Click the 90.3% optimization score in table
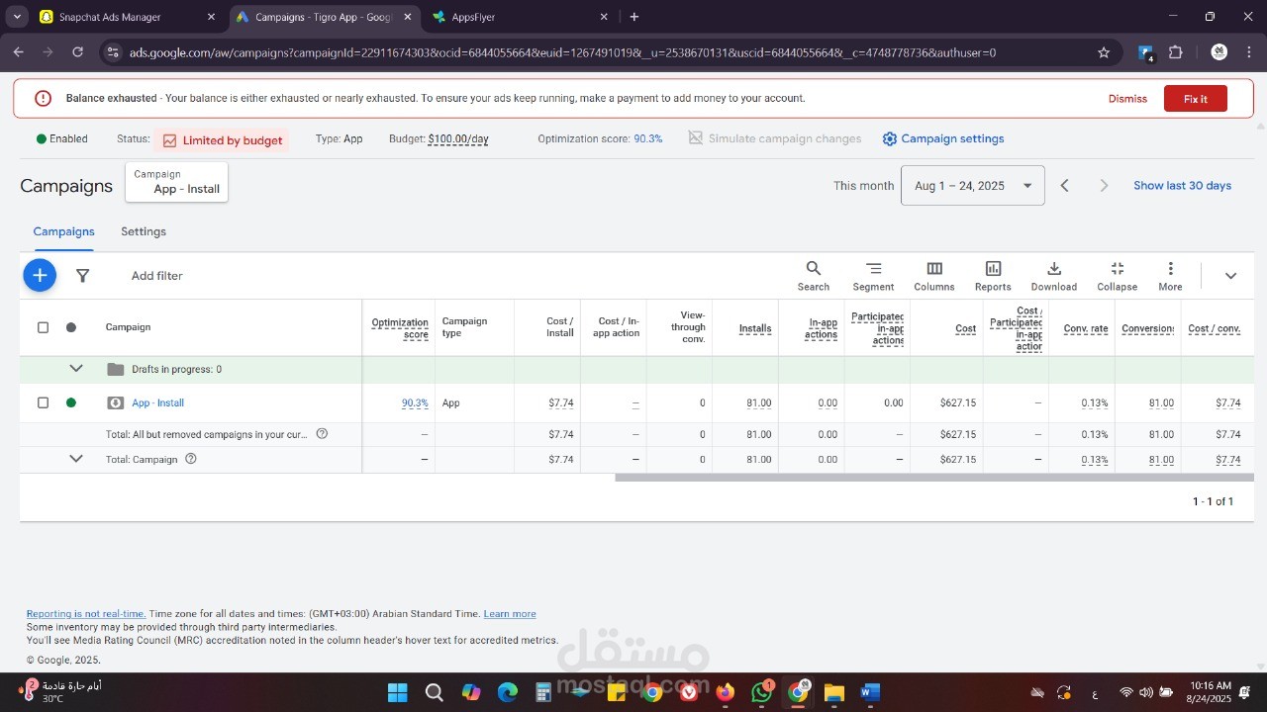This screenshot has height=712, width=1267. pos(415,402)
